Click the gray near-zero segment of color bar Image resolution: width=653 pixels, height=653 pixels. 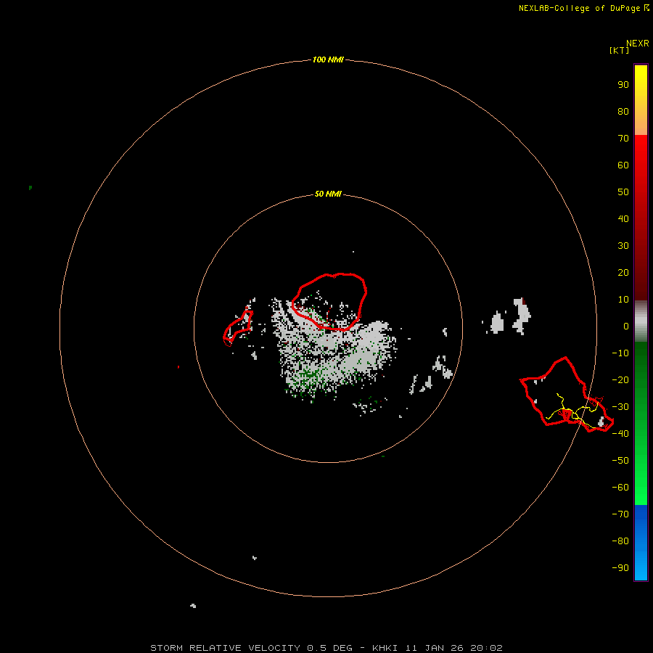641,321
